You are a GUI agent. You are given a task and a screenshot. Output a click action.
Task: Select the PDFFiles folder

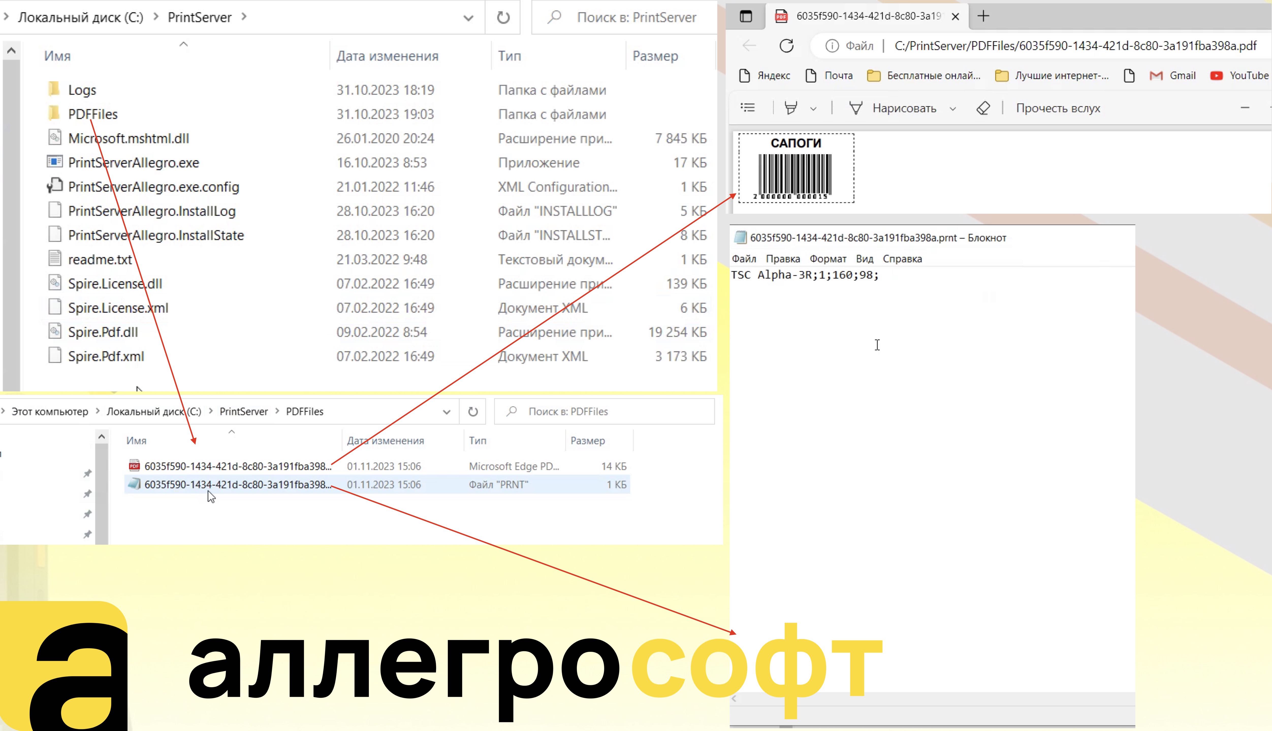pyautogui.click(x=93, y=114)
